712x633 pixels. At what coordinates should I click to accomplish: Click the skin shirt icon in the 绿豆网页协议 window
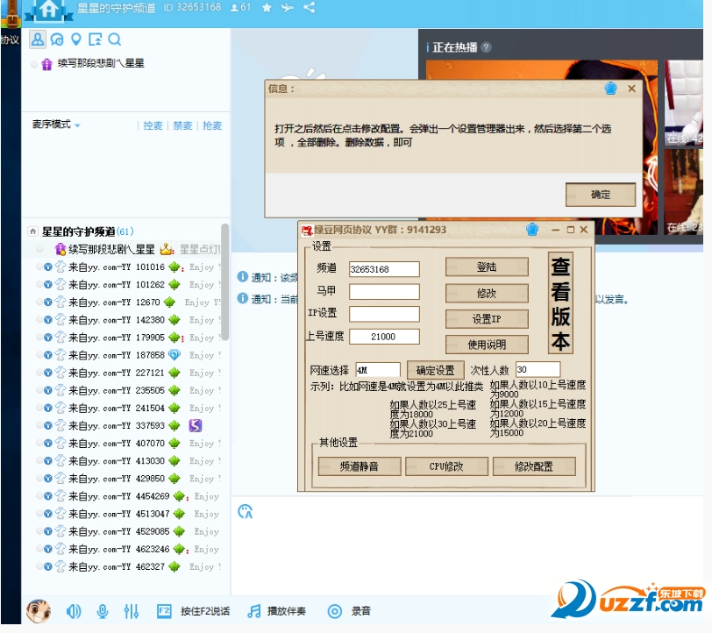coord(531,230)
